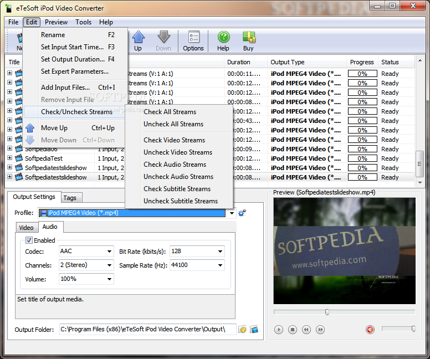This screenshot has width=430, height=359.
Task: Choose Add Input Files menu item
Action: click(x=75, y=88)
